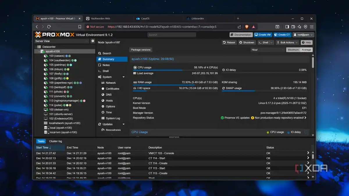The image size is (349, 196).
Task: Click the blue tag dot on 103 (casaos)
Action: pyautogui.click(x=67, y=56)
